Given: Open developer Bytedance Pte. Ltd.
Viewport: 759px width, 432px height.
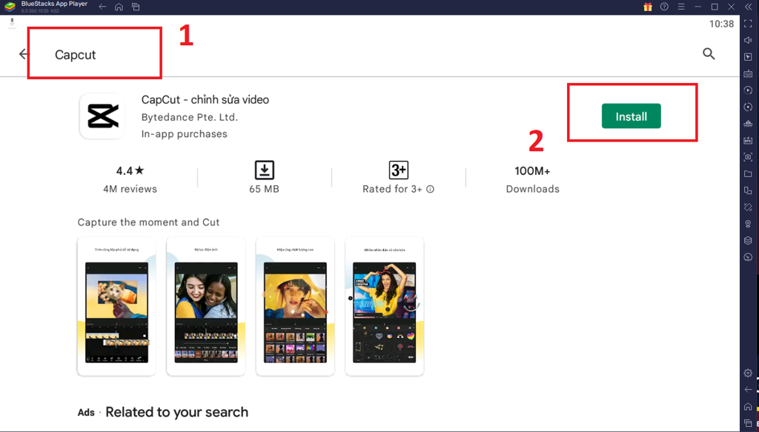Looking at the screenshot, I should [x=189, y=117].
